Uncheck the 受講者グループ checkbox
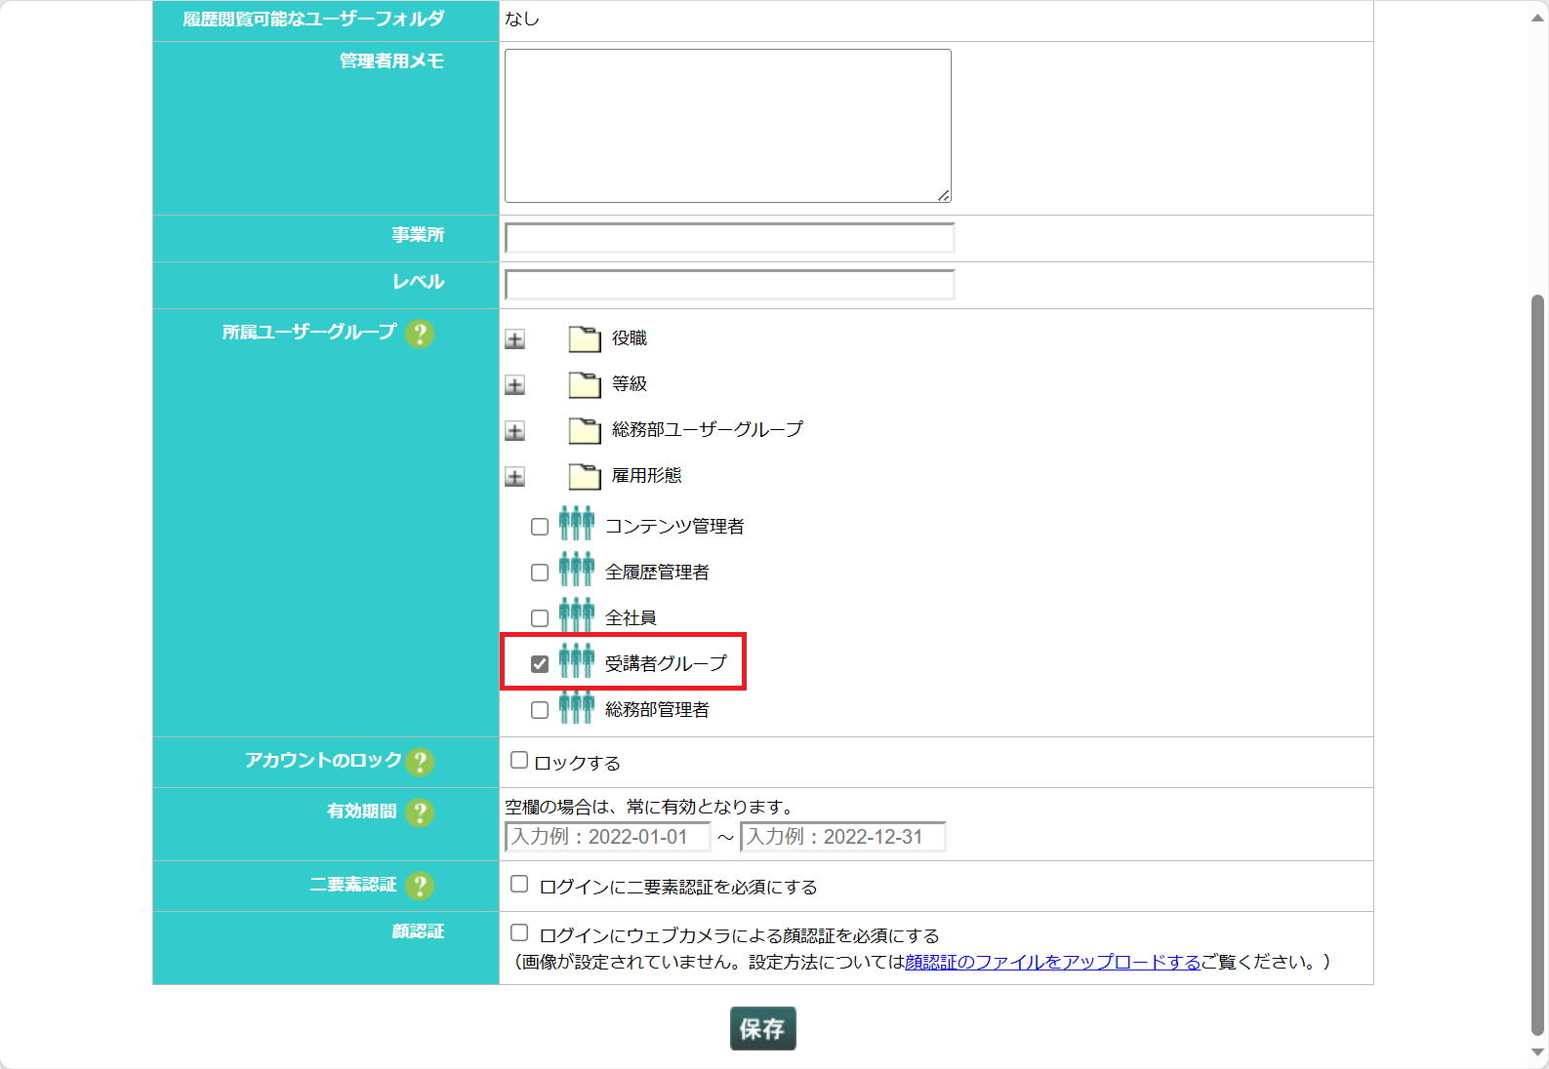This screenshot has height=1069, width=1549. (x=540, y=664)
